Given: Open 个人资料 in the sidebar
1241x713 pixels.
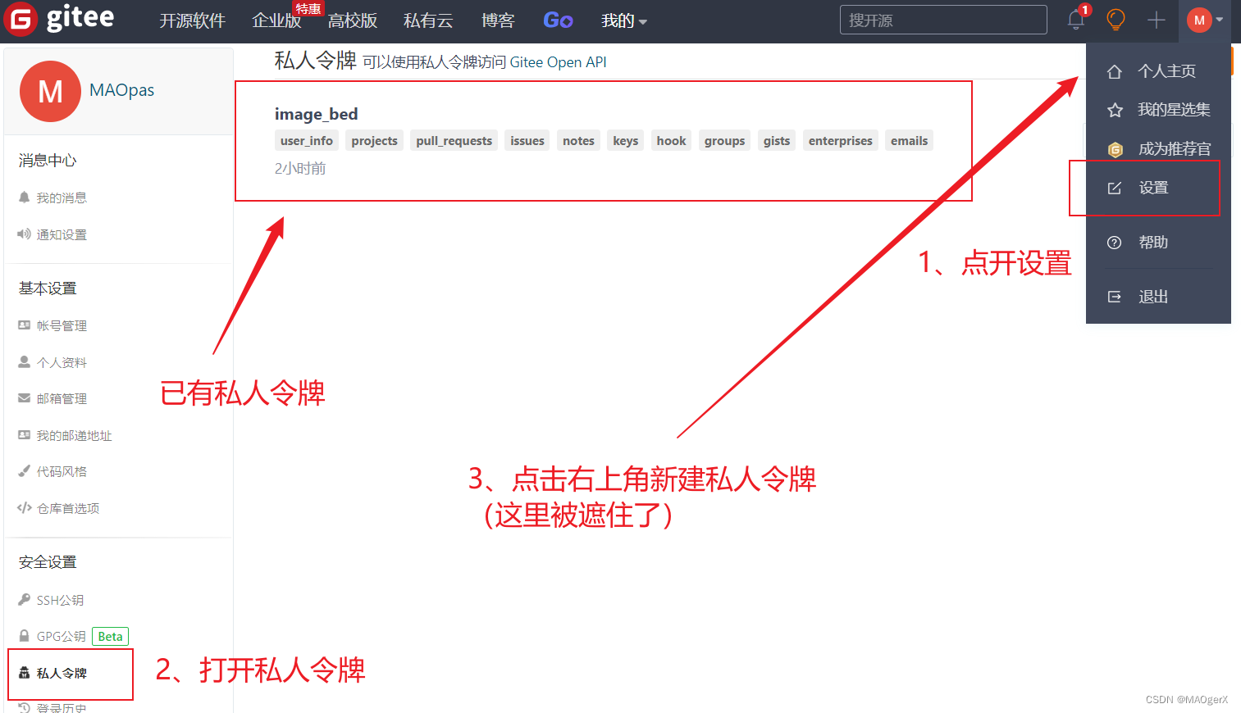Looking at the screenshot, I should (x=62, y=362).
